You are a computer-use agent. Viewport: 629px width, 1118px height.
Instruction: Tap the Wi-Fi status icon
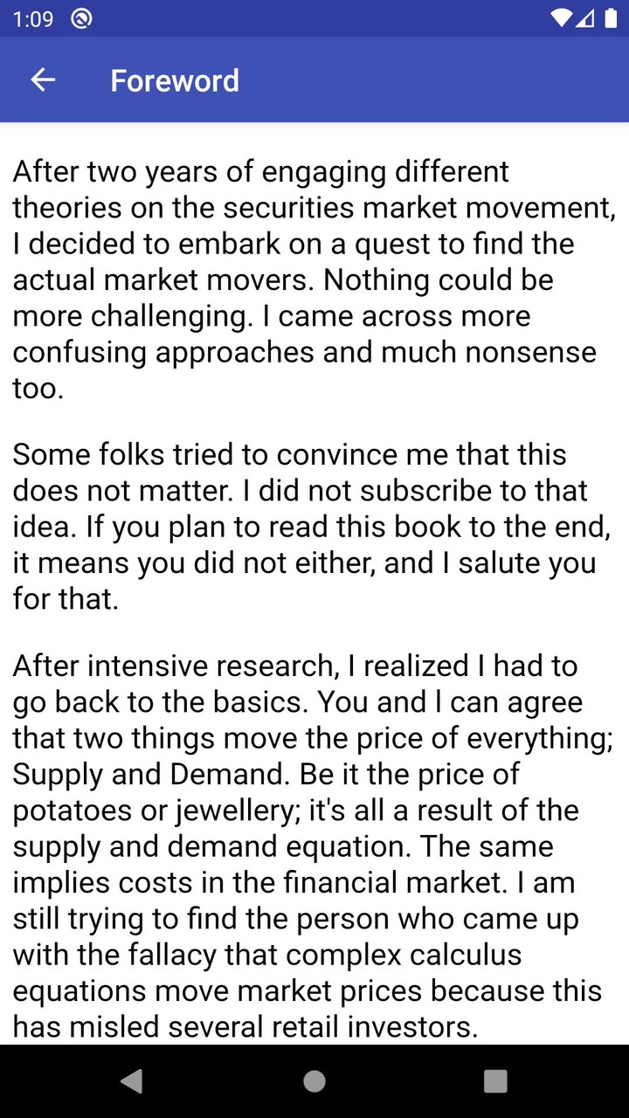(x=562, y=18)
